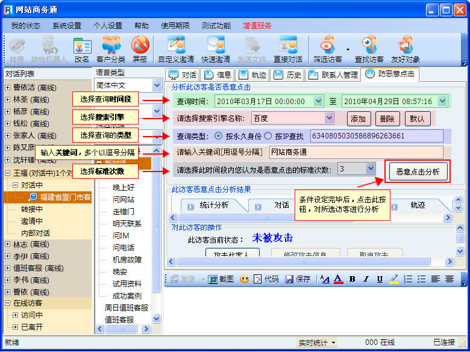Open start date 查询时间 dropdown
Image resolution: width=470 pixels, height=352 pixels.
318,101
